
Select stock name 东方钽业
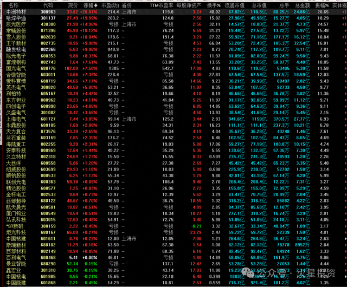point(16,100)
